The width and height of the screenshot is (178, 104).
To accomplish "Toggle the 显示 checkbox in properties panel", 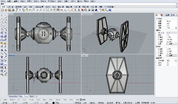I will 168,63.
